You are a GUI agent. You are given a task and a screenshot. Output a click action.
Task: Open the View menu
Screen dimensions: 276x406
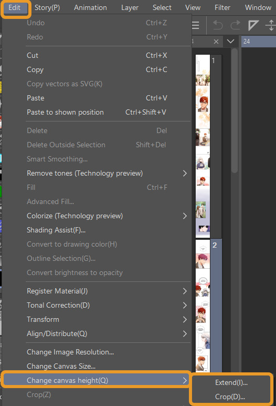193,8
